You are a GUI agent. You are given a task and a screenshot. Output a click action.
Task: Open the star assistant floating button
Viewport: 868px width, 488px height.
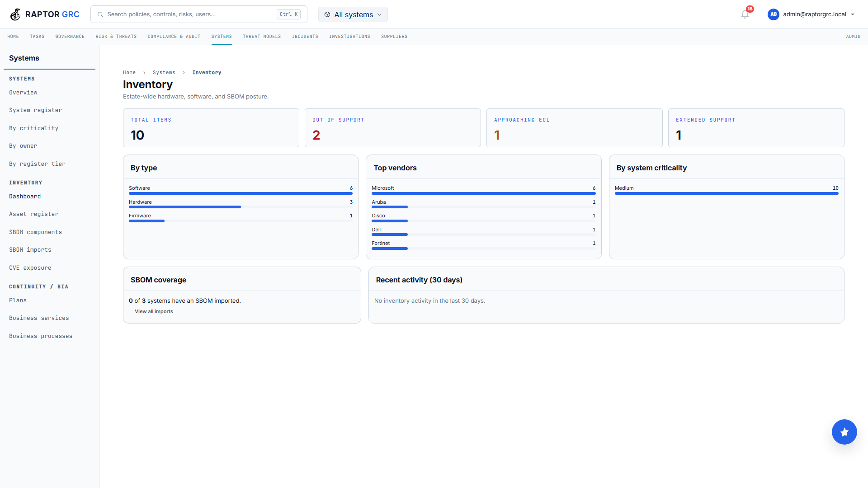844,432
